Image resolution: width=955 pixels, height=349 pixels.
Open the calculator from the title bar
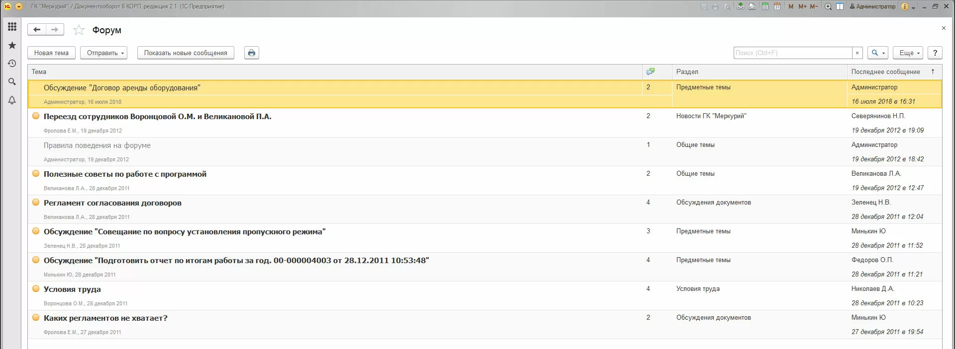(x=765, y=6)
